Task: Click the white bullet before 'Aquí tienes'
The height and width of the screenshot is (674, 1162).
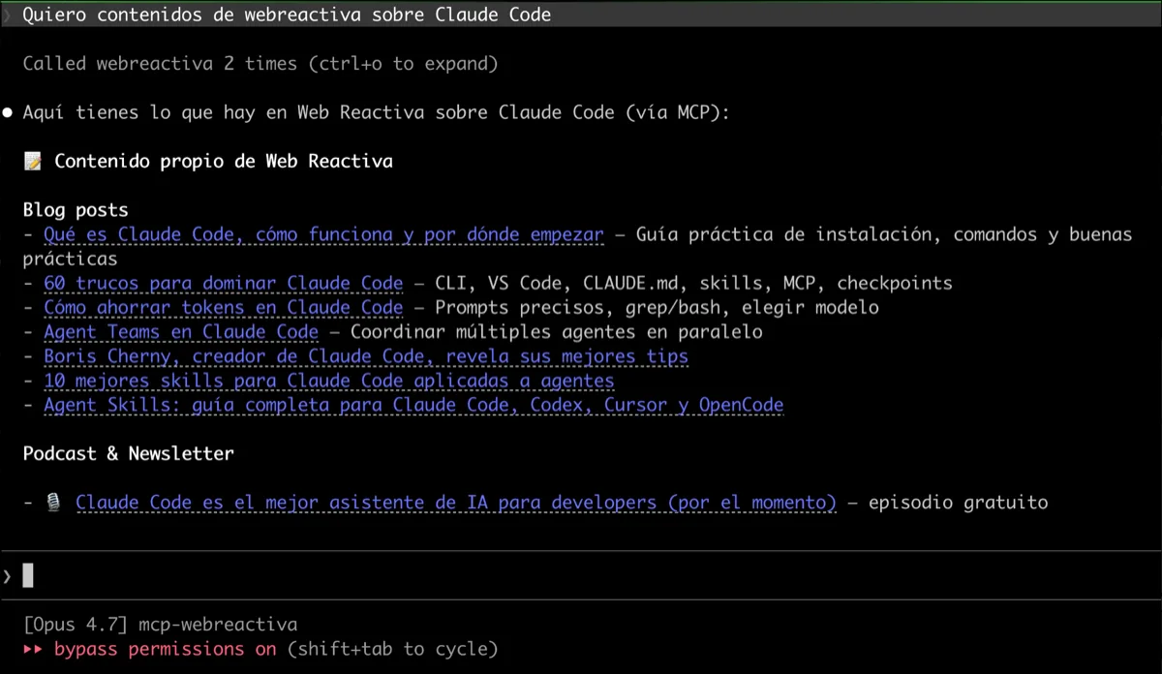Action: [x=8, y=112]
